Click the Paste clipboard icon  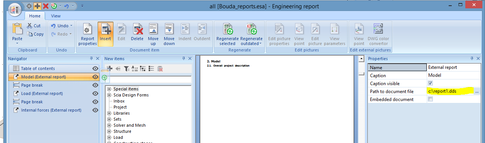[17, 29]
